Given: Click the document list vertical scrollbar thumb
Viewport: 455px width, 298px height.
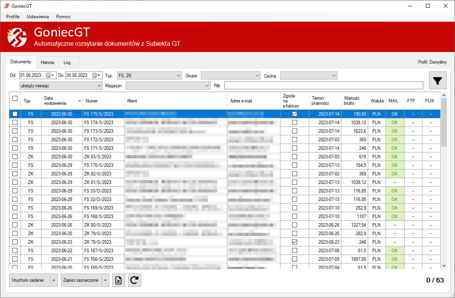Looking at the screenshot, I should pos(444,123).
